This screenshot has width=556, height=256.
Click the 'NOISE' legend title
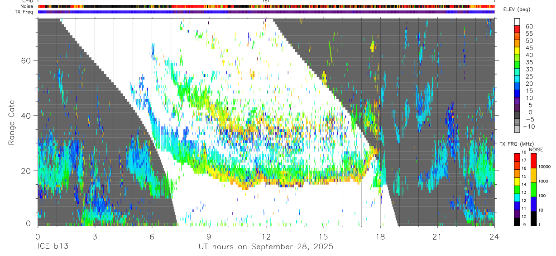[x=536, y=149]
